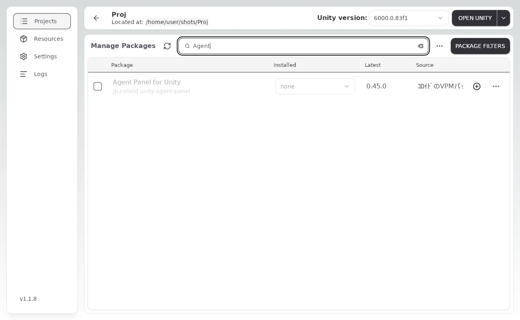Click the Source column header
The width and height of the screenshot is (520, 320).
click(x=425, y=65)
